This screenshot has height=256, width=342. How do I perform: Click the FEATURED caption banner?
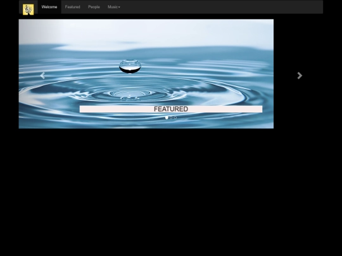pyautogui.click(x=171, y=109)
